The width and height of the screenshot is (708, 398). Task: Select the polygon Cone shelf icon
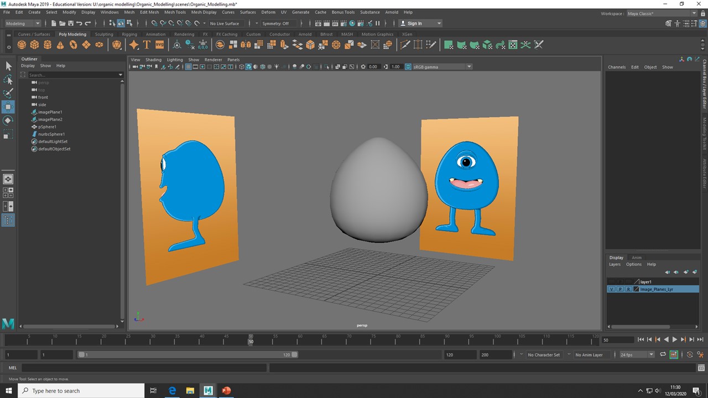pos(60,45)
